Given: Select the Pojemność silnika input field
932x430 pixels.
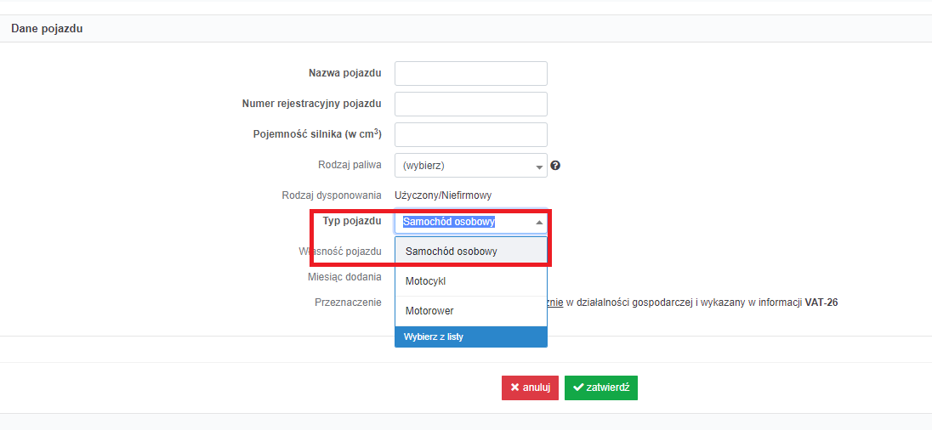Looking at the screenshot, I should [471, 134].
